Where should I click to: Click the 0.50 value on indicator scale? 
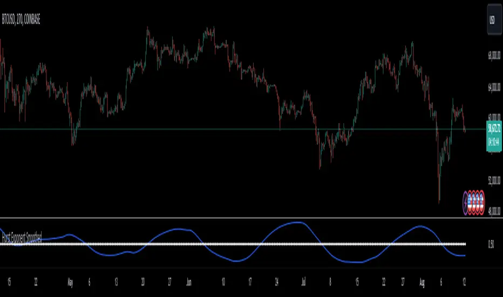click(x=491, y=244)
